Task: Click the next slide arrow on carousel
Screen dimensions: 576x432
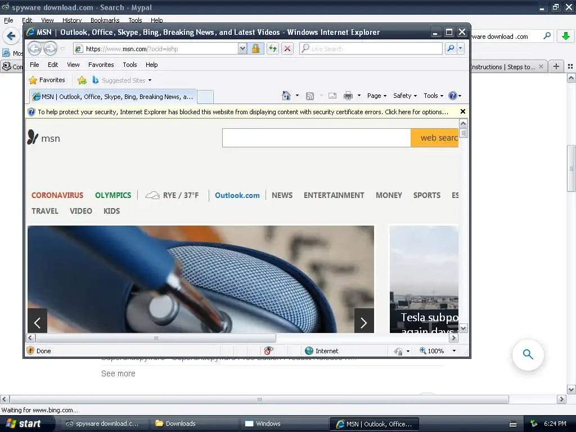Action: point(364,321)
